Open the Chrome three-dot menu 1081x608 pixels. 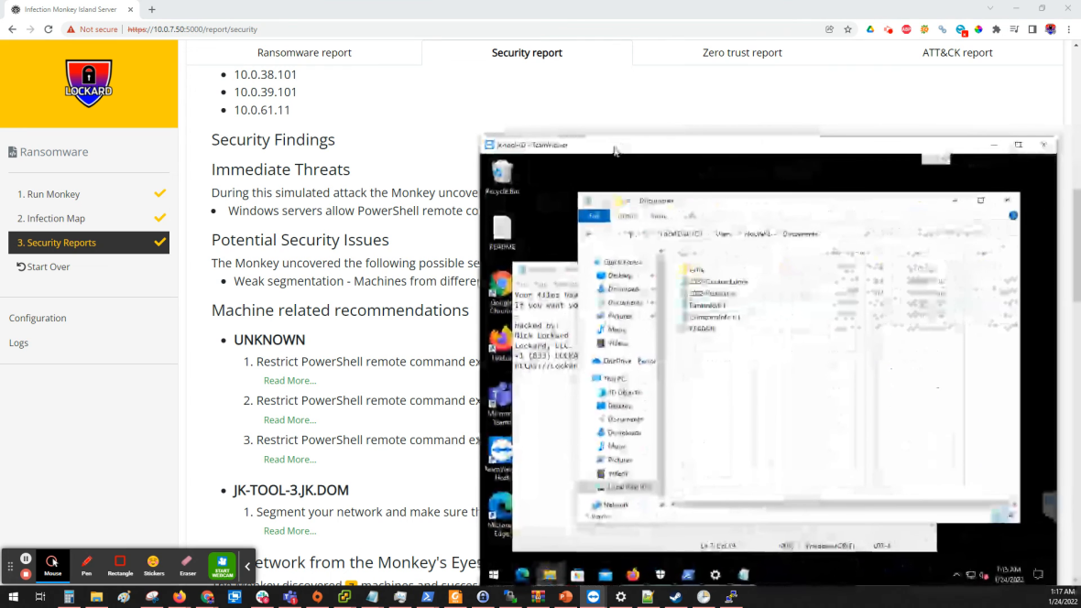pyautogui.click(x=1068, y=29)
